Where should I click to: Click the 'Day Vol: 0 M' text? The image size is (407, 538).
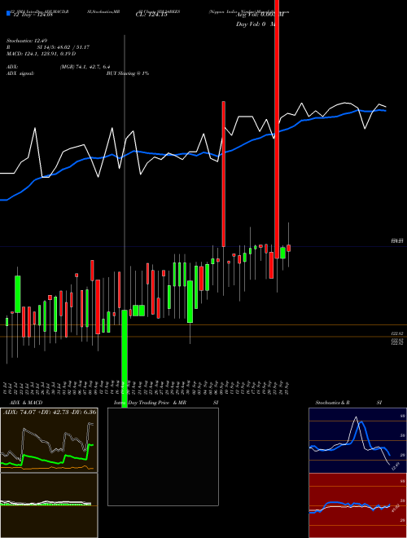256,24
